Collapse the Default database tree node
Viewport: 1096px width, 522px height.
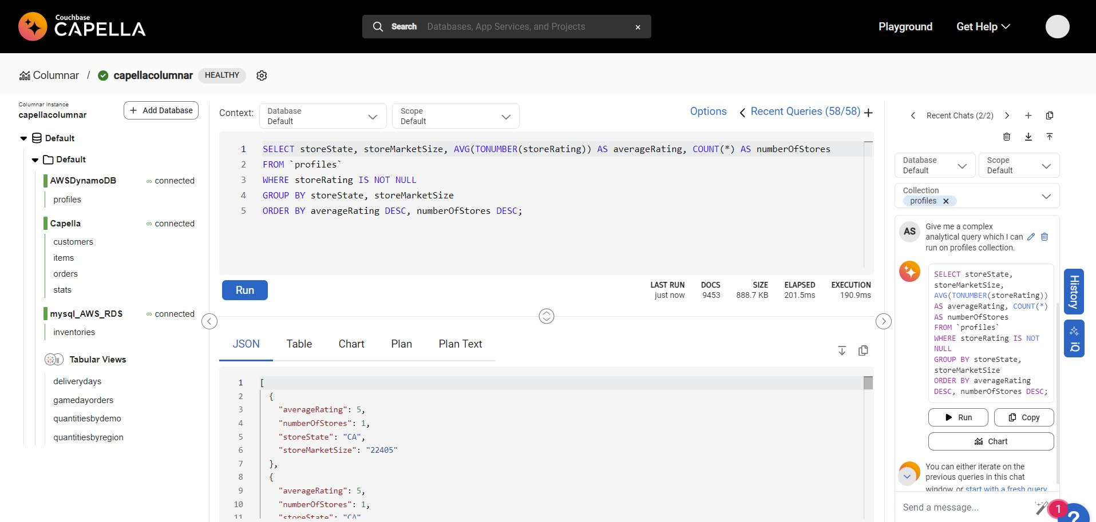pos(23,138)
